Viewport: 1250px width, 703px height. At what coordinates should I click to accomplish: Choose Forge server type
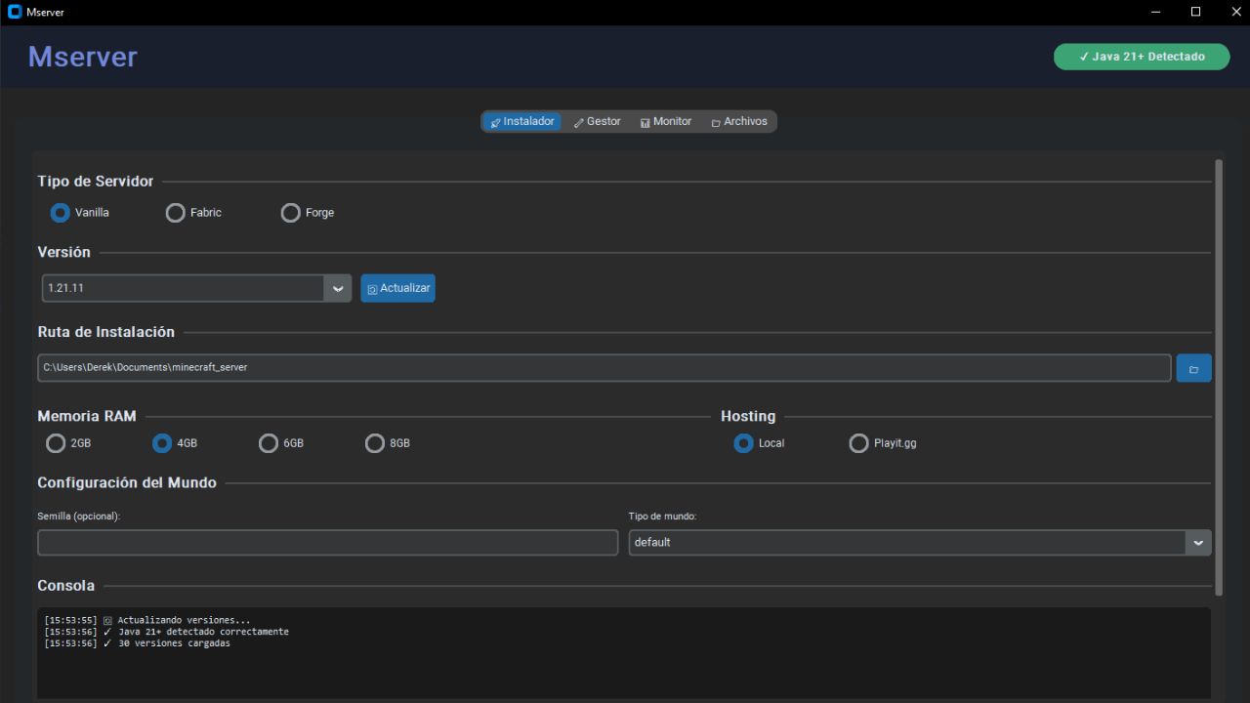[291, 213]
